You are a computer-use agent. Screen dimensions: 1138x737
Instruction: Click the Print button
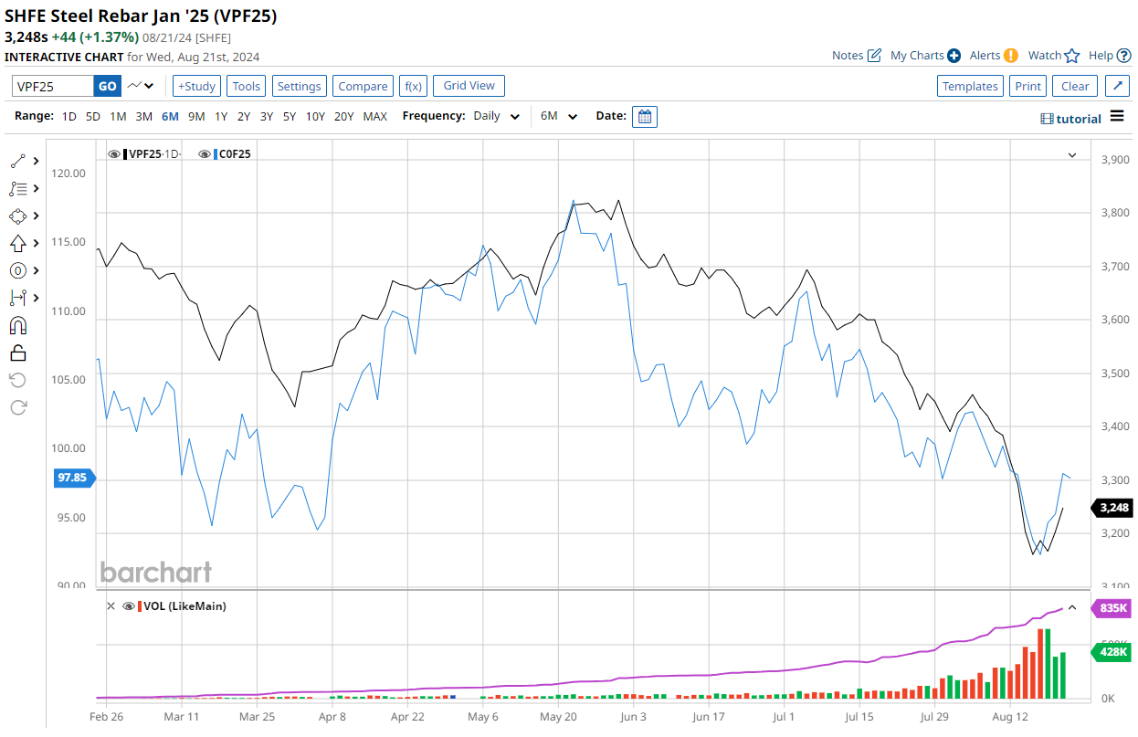coord(1027,86)
